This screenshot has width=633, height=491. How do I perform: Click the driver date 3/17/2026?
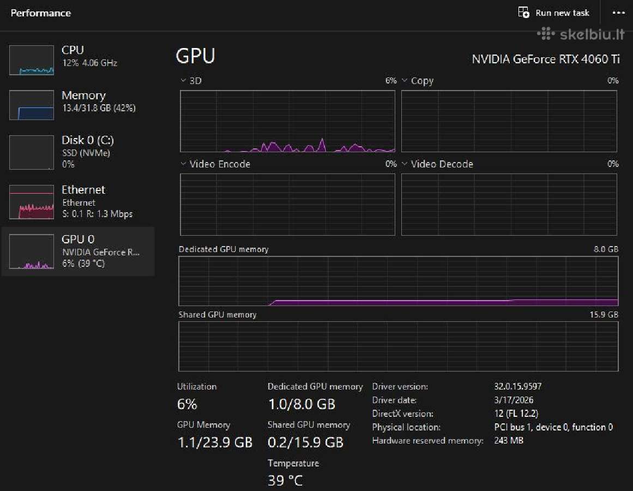pyautogui.click(x=514, y=400)
